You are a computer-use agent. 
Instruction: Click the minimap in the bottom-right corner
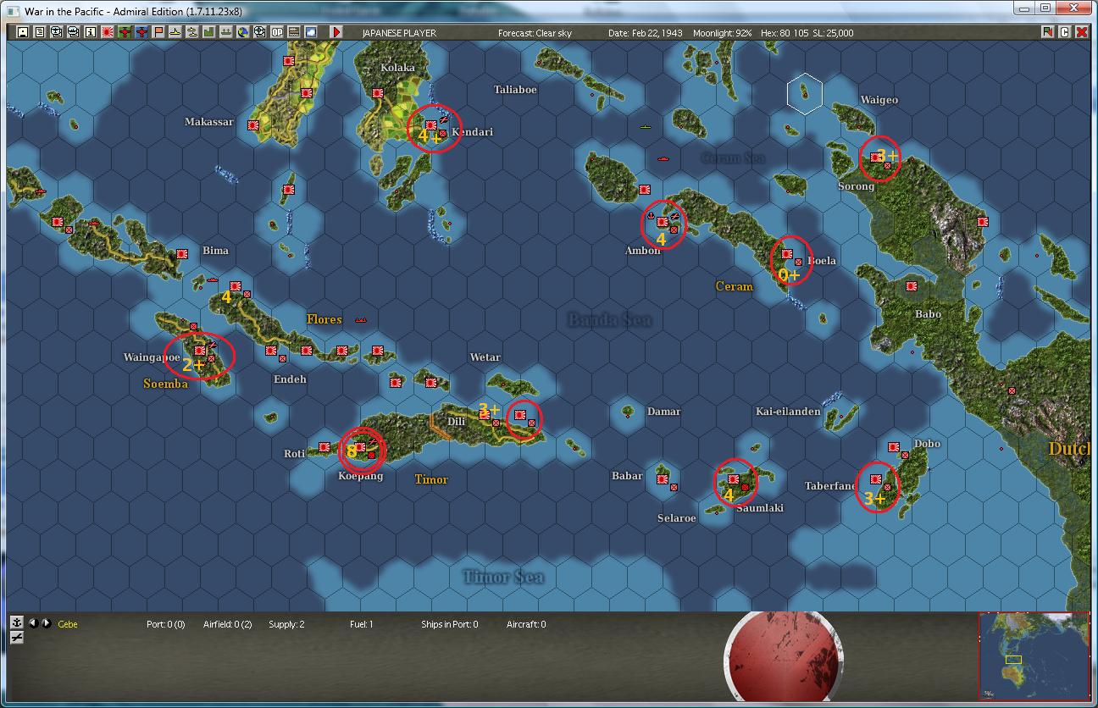[x=1034, y=655]
